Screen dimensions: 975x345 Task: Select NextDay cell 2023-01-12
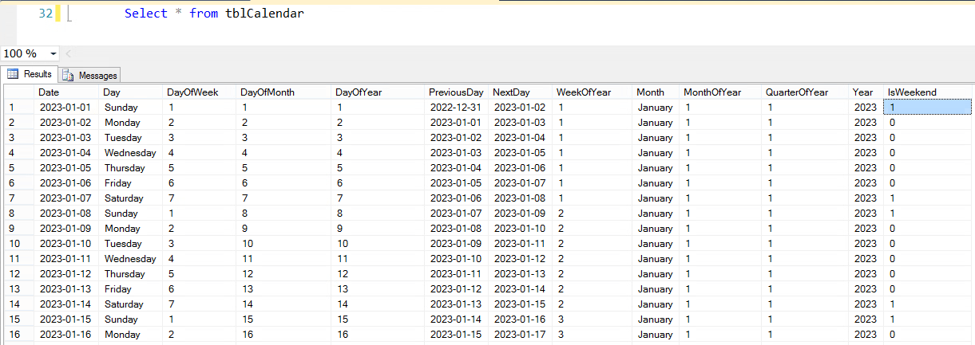521,259
